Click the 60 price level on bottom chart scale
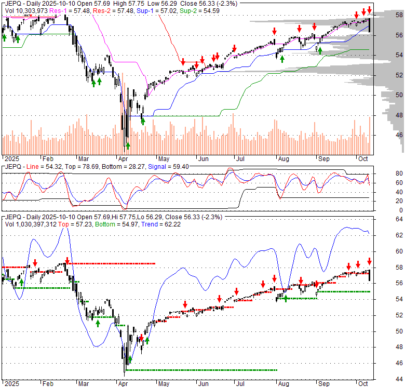The height and width of the screenshot is (387, 405). coord(399,251)
